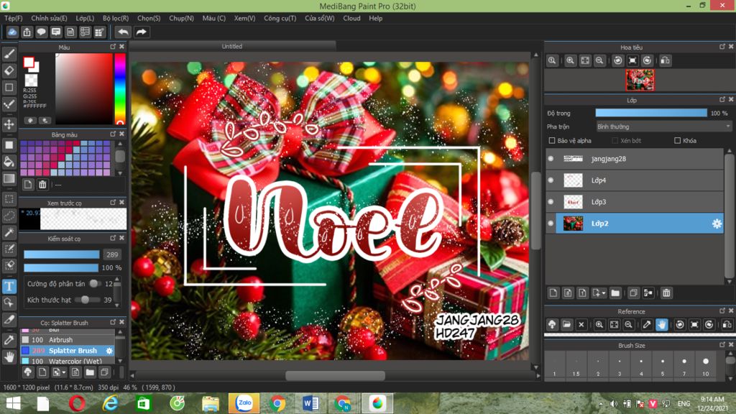Screen dimensions: 736x414
Task: Open Lớp2 layer settings gear
Action: tap(717, 224)
